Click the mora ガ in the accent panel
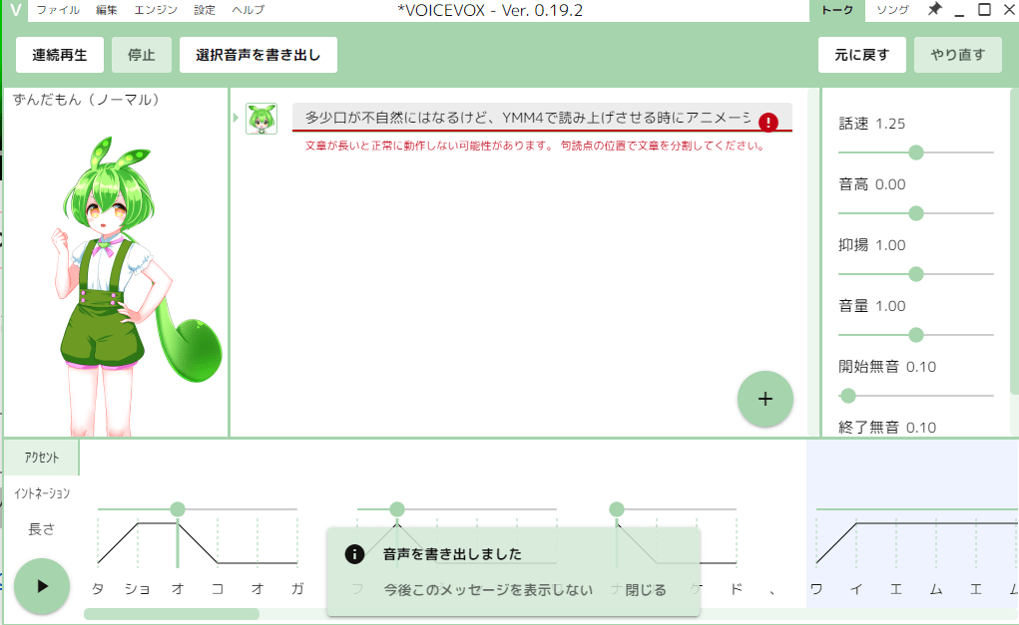 (297, 589)
